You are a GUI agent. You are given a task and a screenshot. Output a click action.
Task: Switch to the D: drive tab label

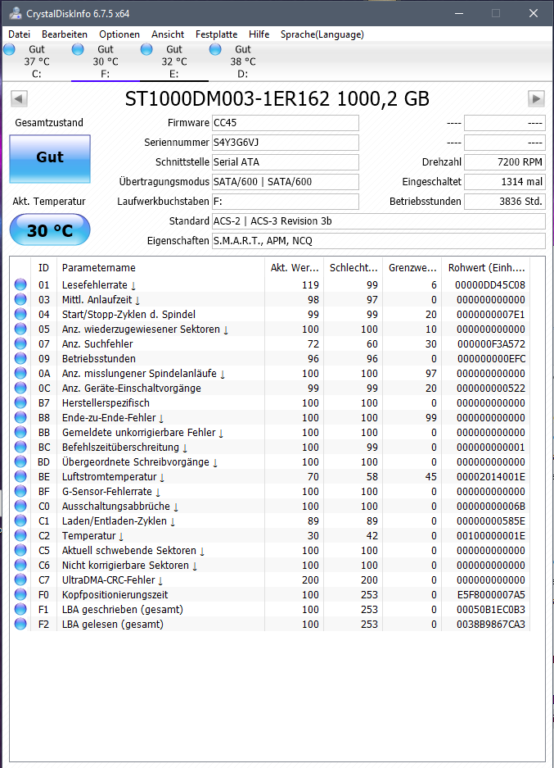242,74
